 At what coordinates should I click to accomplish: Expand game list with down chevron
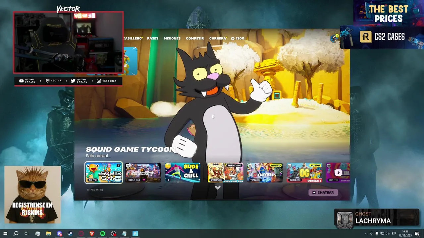[218, 187]
